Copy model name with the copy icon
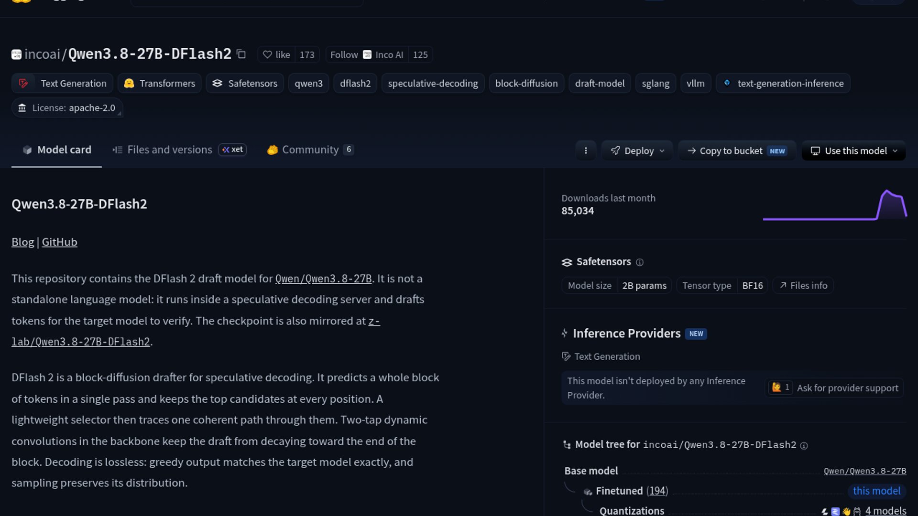Screen dimensions: 918x516 [x=241, y=54]
